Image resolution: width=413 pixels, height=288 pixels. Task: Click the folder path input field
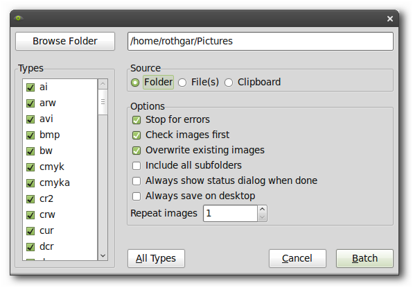261,41
